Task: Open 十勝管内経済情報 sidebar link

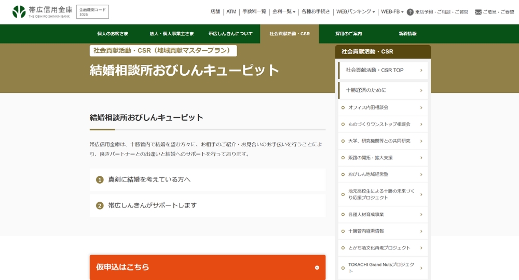Action: pos(383,231)
